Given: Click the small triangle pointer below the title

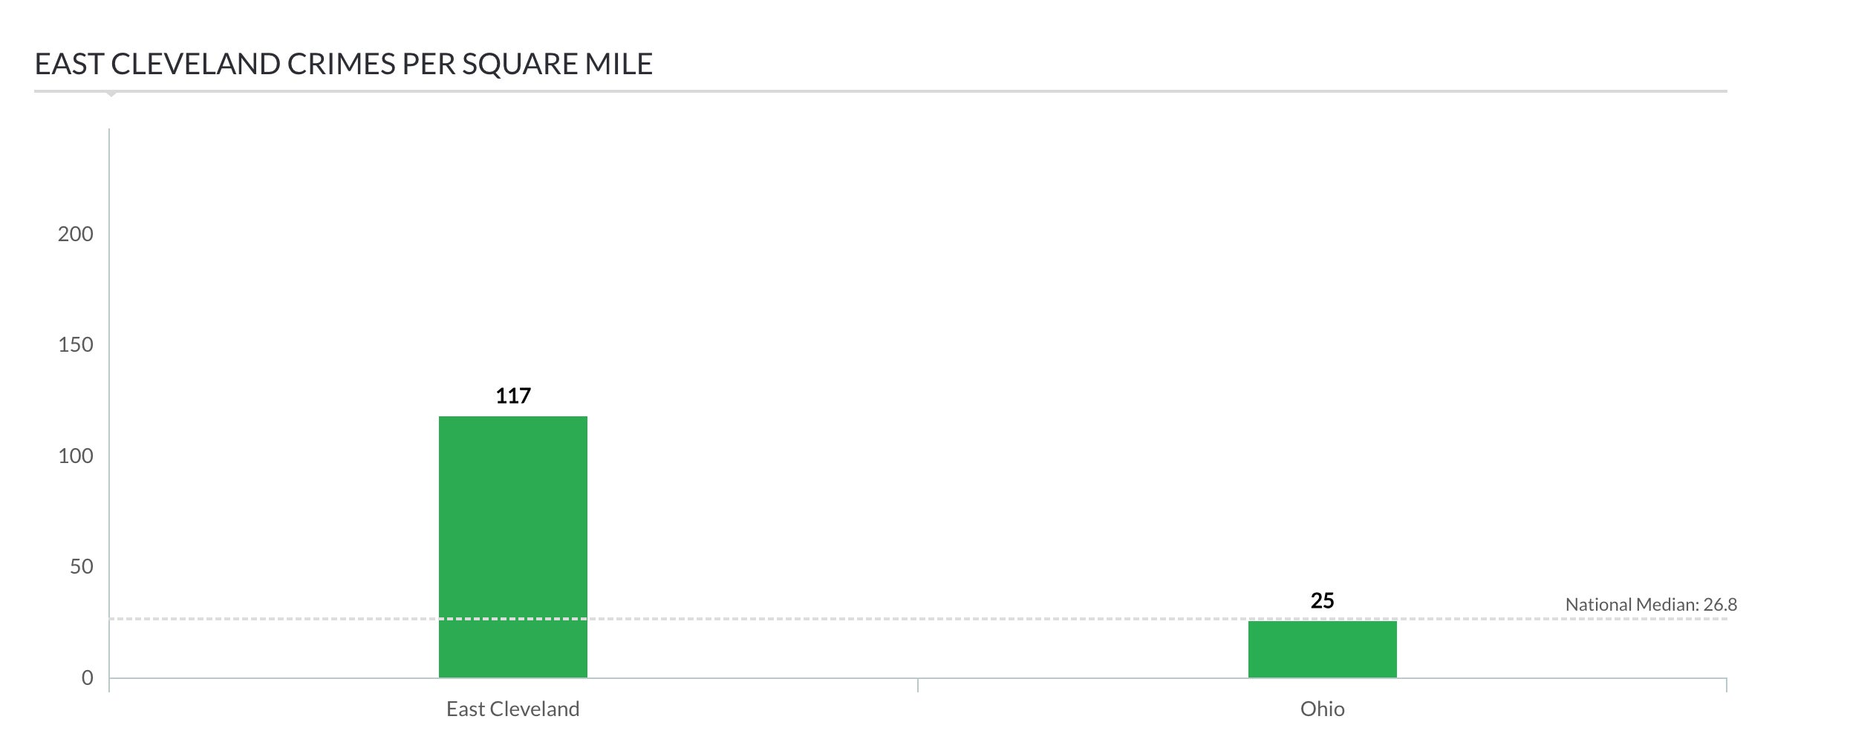Looking at the screenshot, I should coord(111,94).
